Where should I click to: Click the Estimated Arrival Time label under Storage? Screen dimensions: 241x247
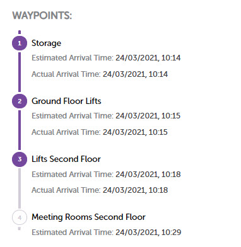pyautogui.click(x=73, y=58)
